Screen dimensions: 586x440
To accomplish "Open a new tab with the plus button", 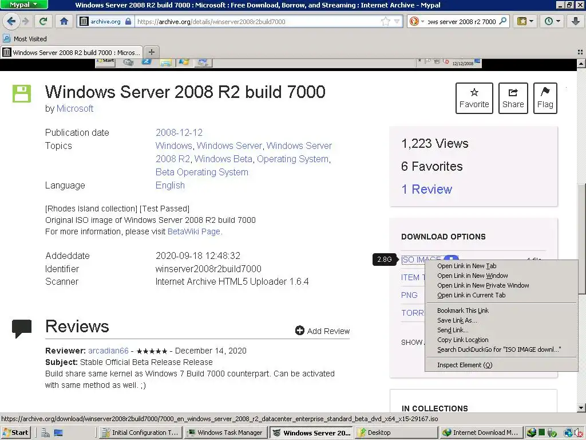I will click(x=151, y=52).
